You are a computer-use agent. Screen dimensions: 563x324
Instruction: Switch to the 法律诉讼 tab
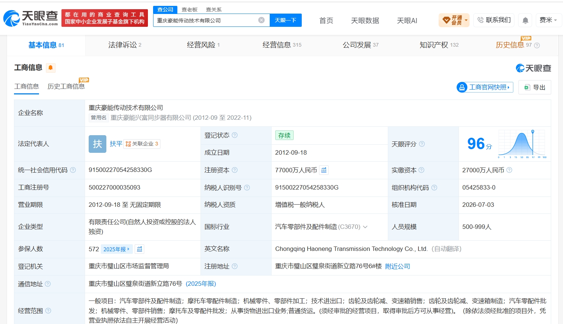click(125, 45)
